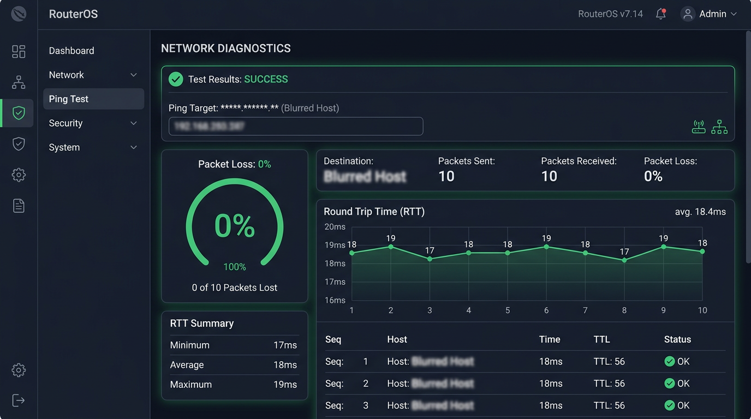Select the highlighted green shield icon in the rail
This screenshot has width=751, height=419.
click(x=19, y=113)
